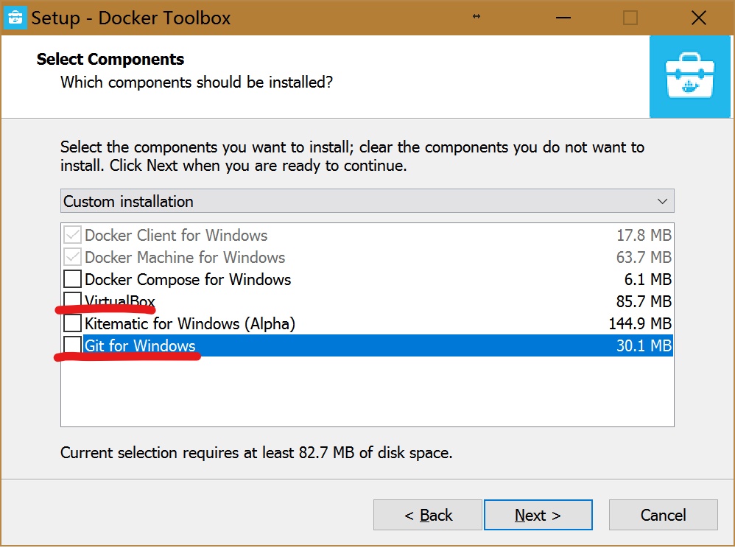735x548 pixels.
Task: Enable the VirtualBox checkbox
Action: 72,301
